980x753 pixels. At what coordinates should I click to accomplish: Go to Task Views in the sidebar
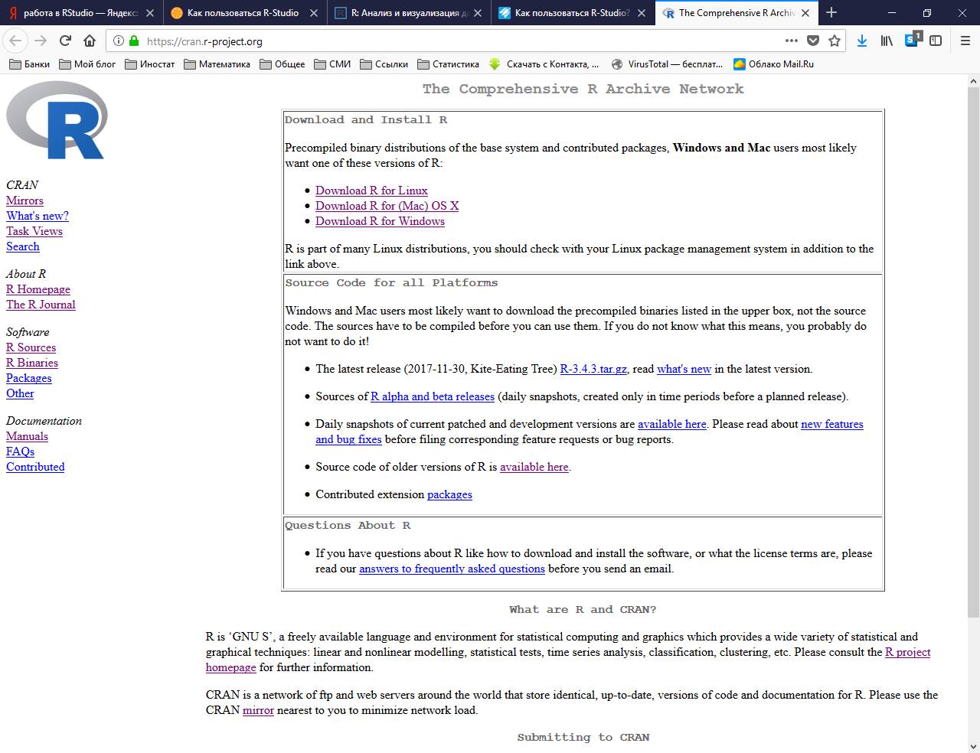[x=34, y=231]
